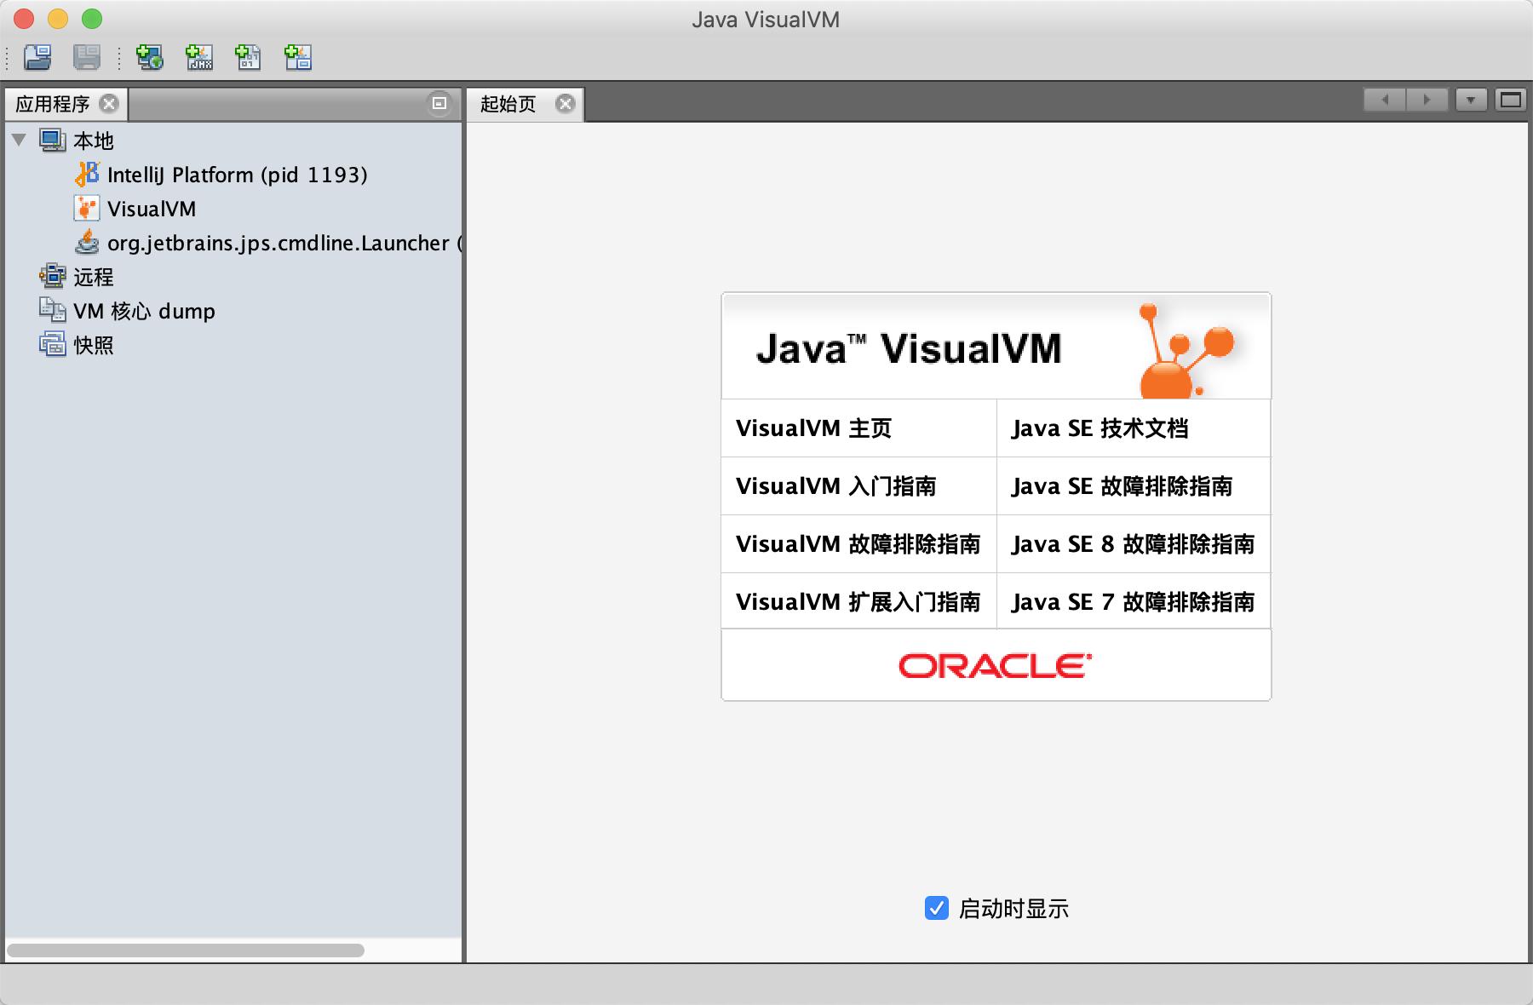
Task: Open the Java SE 8 故障排除指南 link
Action: (x=1133, y=544)
